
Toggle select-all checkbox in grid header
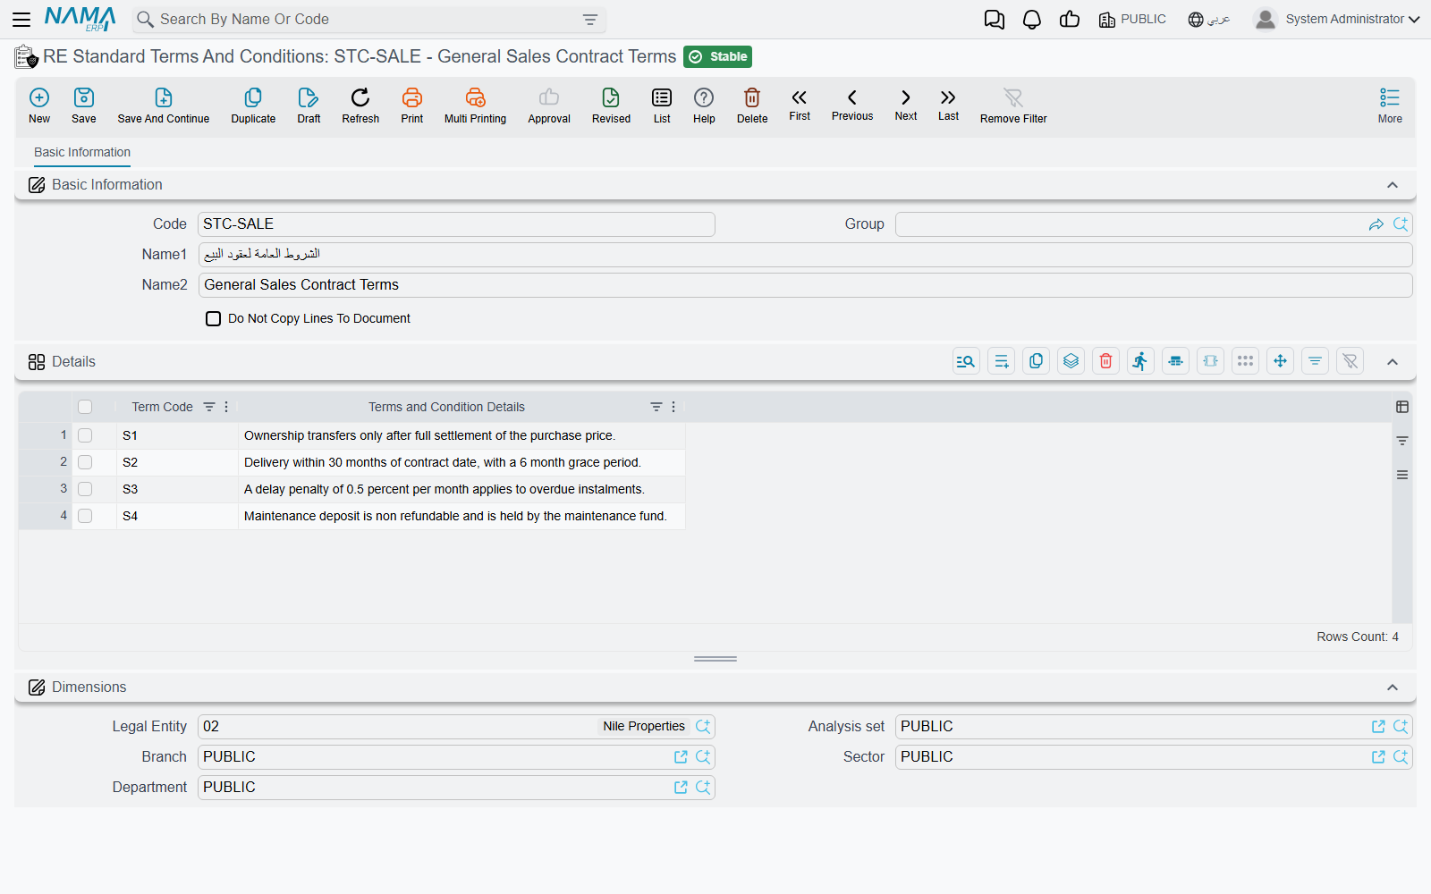(x=85, y=407)
